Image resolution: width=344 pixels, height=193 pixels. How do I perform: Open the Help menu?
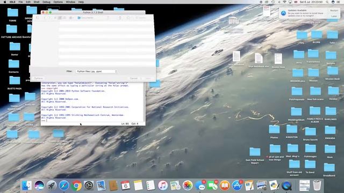click(81, 2)
